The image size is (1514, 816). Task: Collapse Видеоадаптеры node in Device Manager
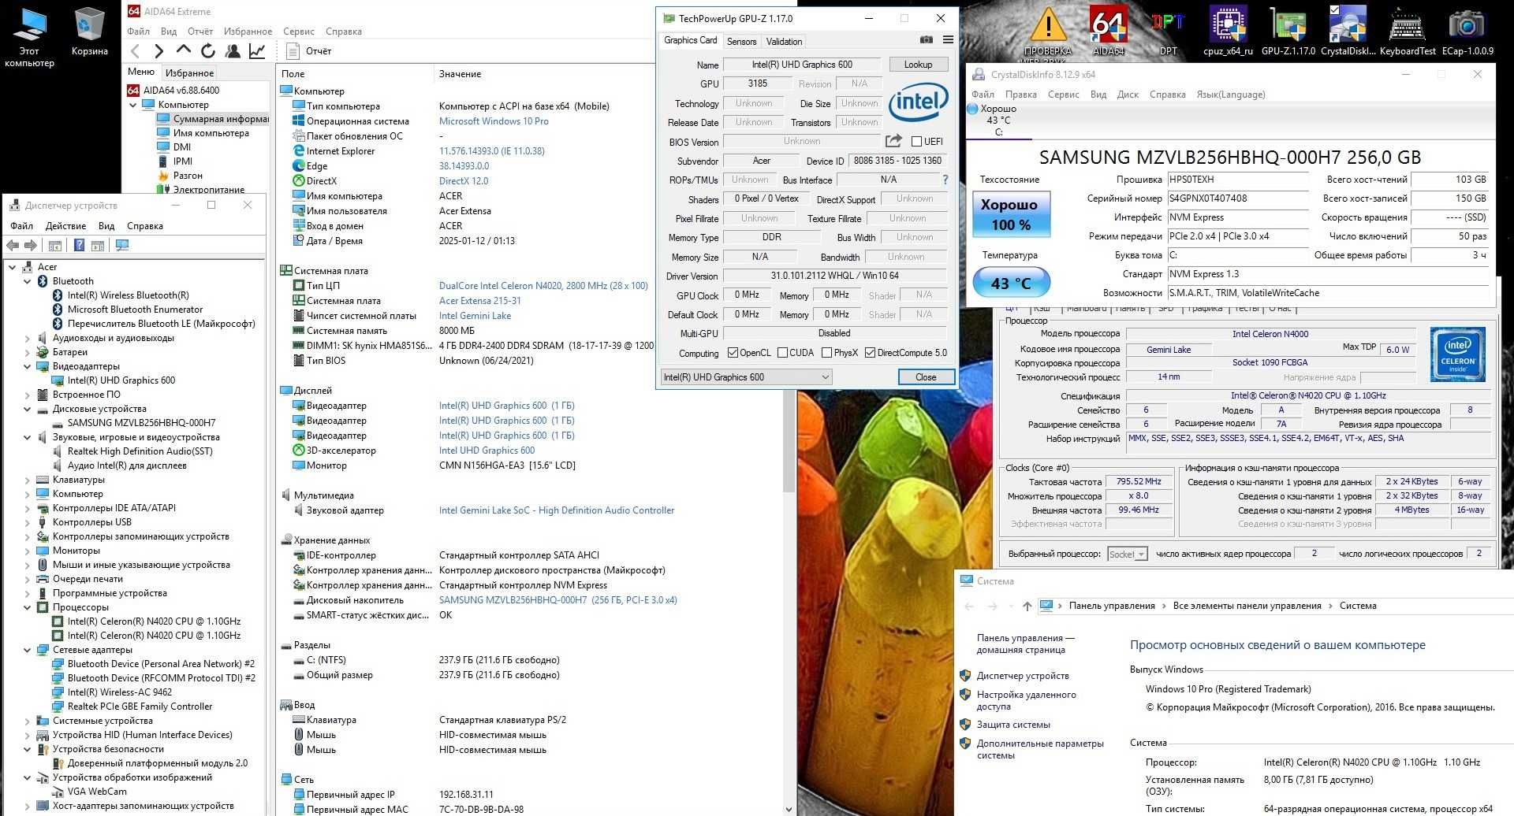28,366
